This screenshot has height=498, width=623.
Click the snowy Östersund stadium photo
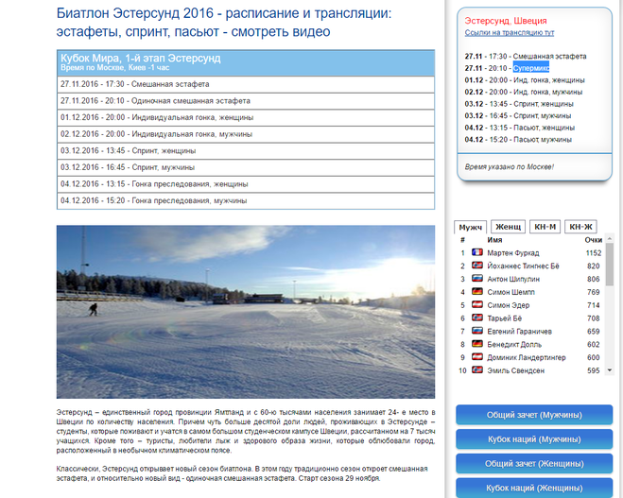[x=246, y=311]
